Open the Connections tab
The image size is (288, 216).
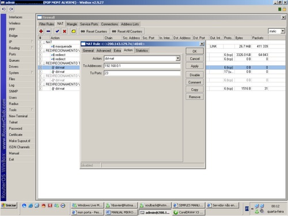(x=109, y=24)
